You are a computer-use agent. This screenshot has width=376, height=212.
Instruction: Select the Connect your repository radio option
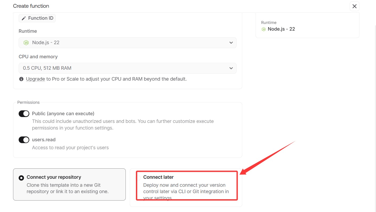tap(21, 178)
